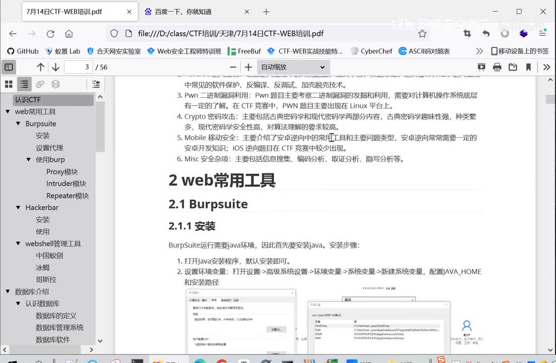Go to next page arrow
The width and height of the screenshot is (556, 363).
pos(55,67)
